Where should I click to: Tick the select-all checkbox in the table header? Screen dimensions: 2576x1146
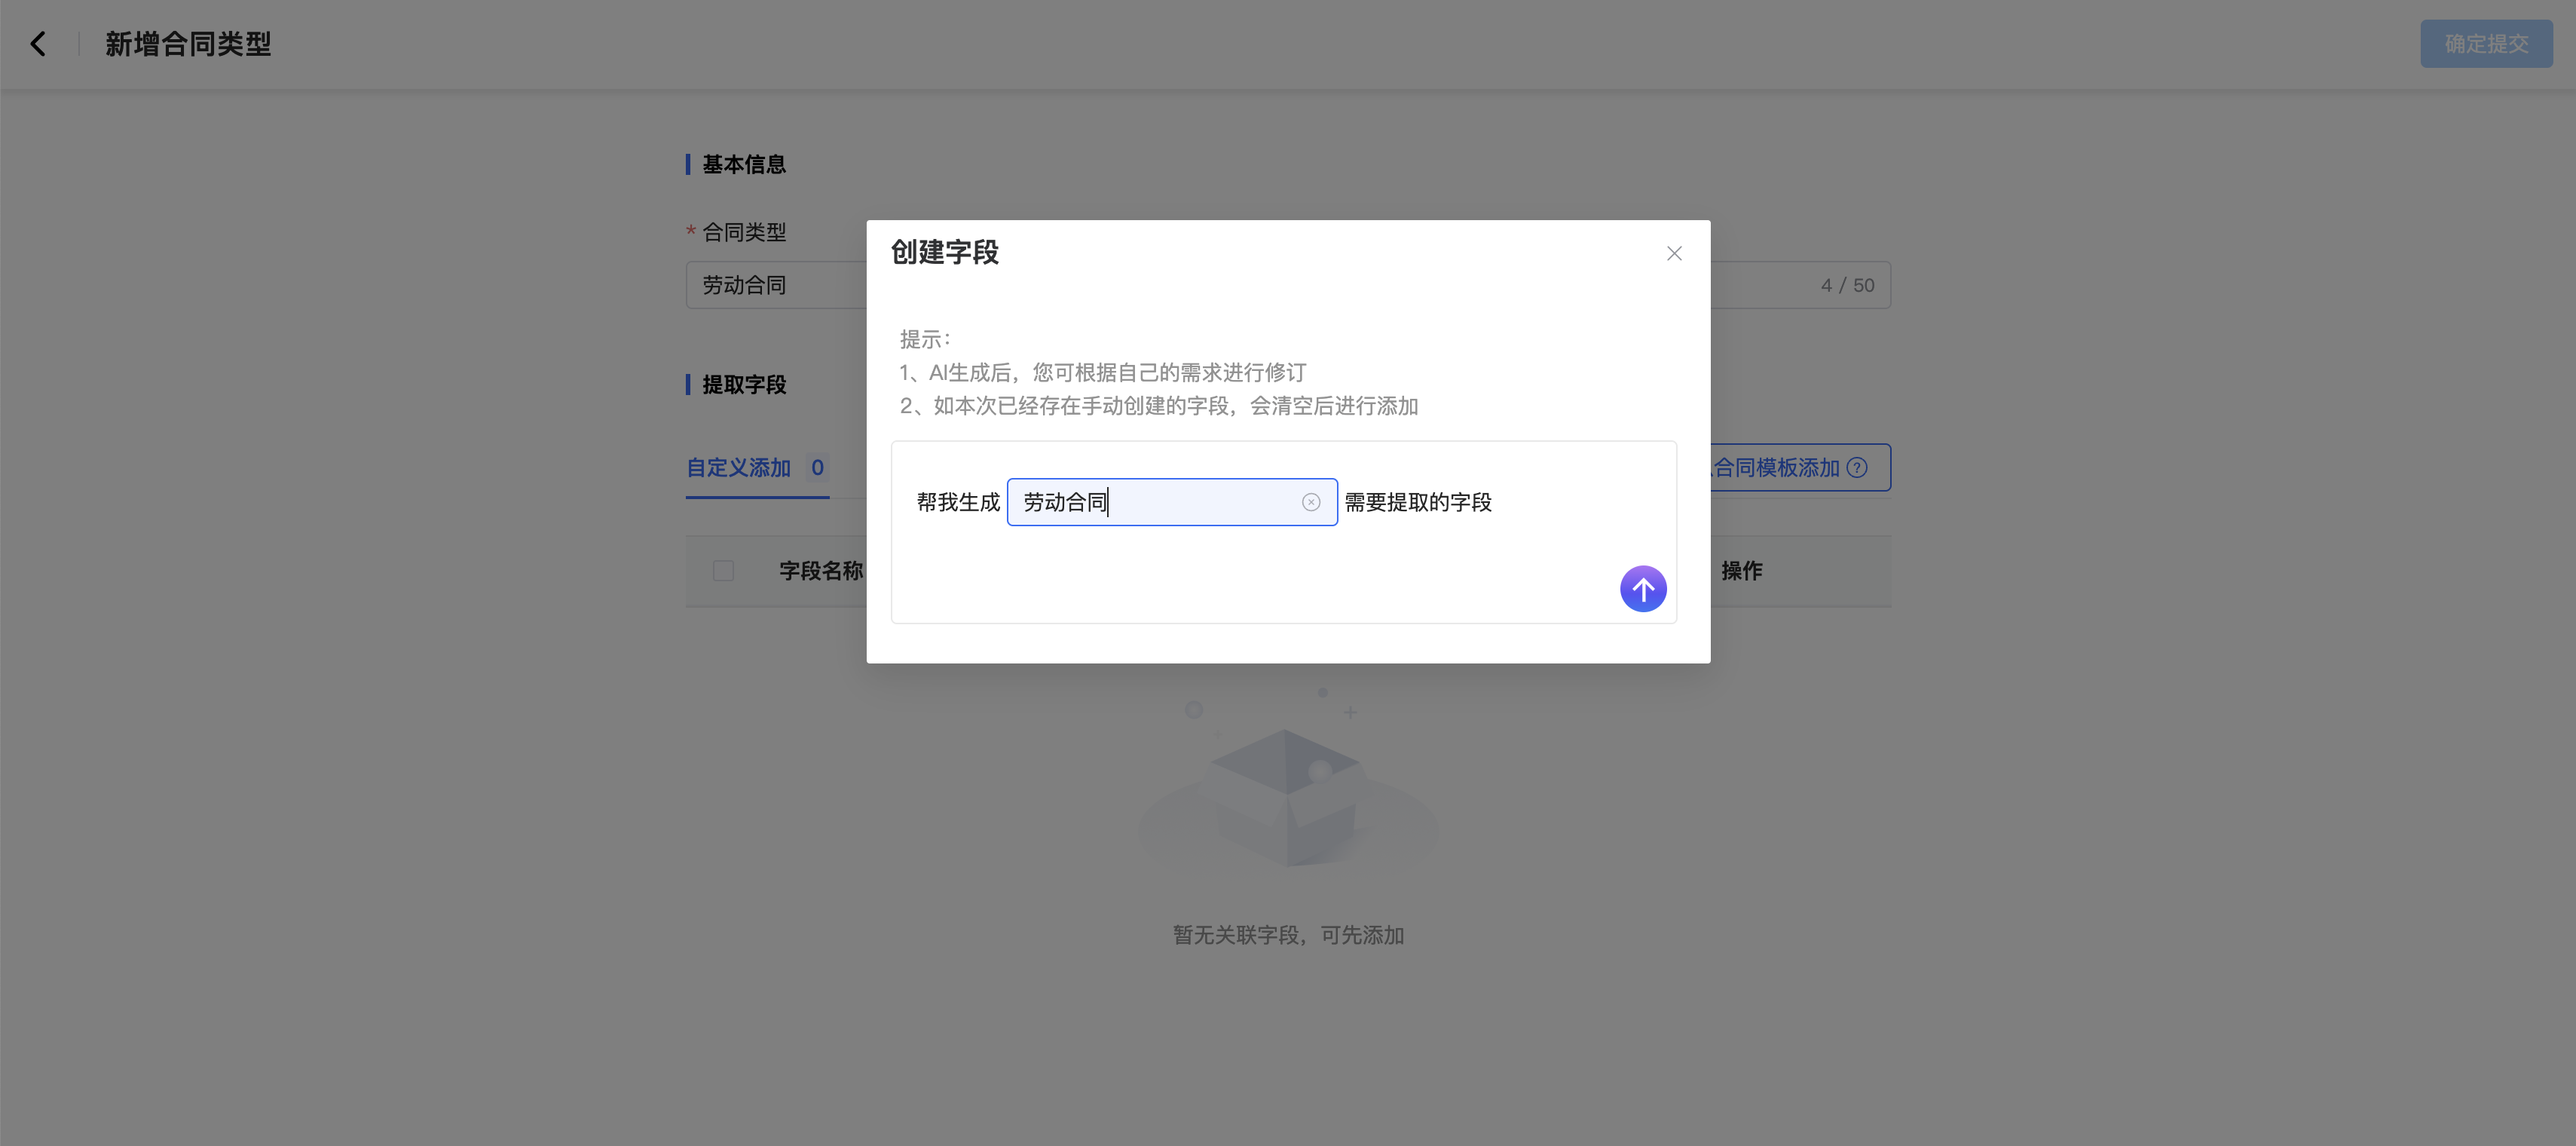(x=723, y=571)
